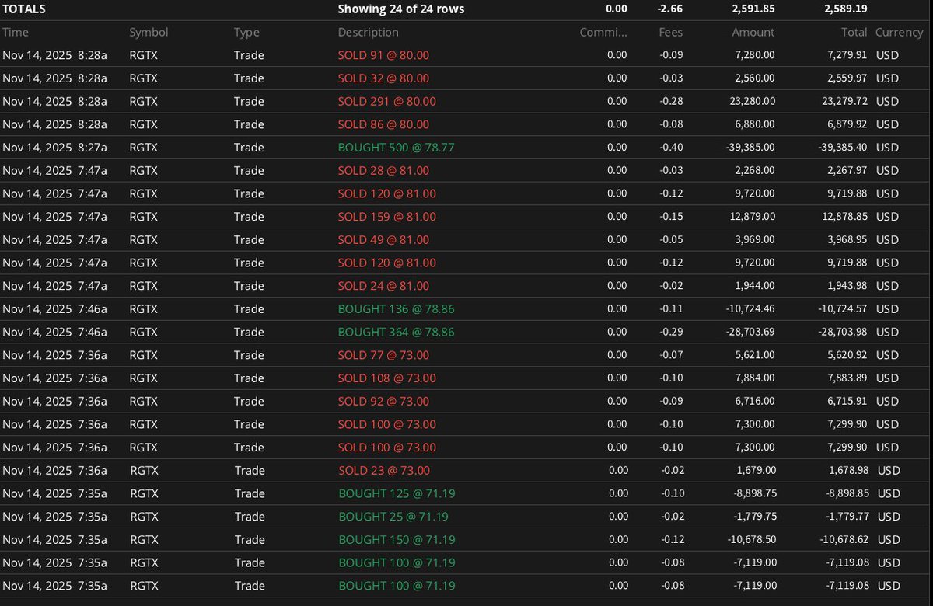Viewport: 933px width, 606px height.
Task: Select the 'SOLD 108 @ 73.00' description
Action: 387,378
